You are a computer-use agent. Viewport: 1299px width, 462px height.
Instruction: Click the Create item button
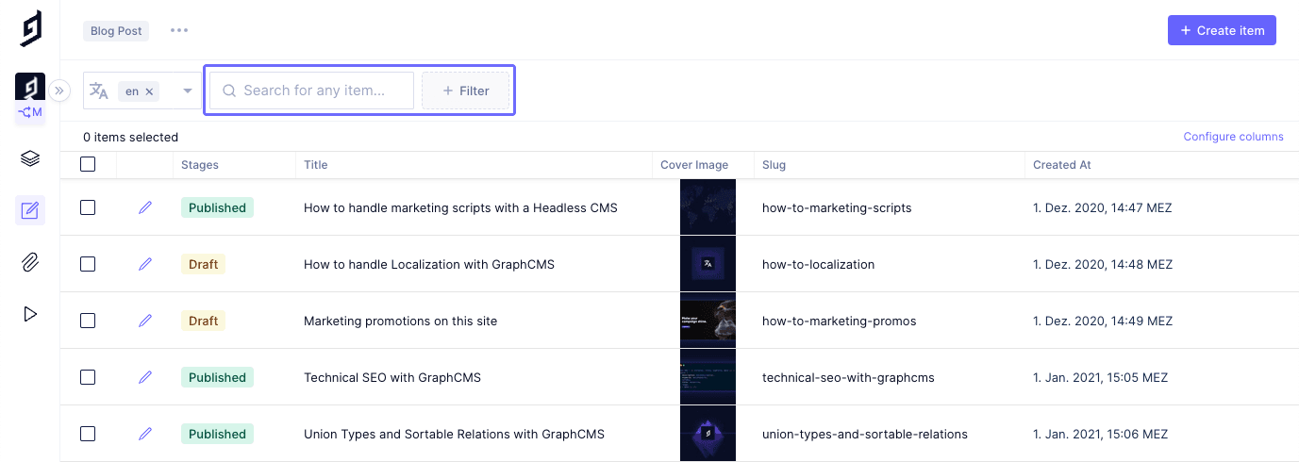point(1222,30)
